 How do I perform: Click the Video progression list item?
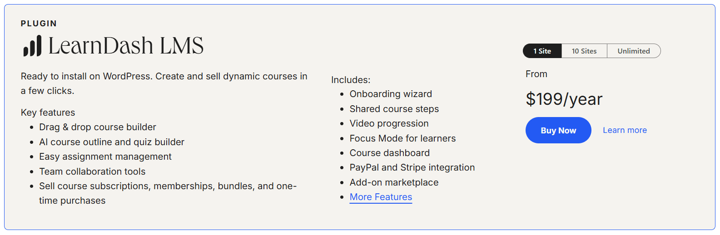(389, 123)
